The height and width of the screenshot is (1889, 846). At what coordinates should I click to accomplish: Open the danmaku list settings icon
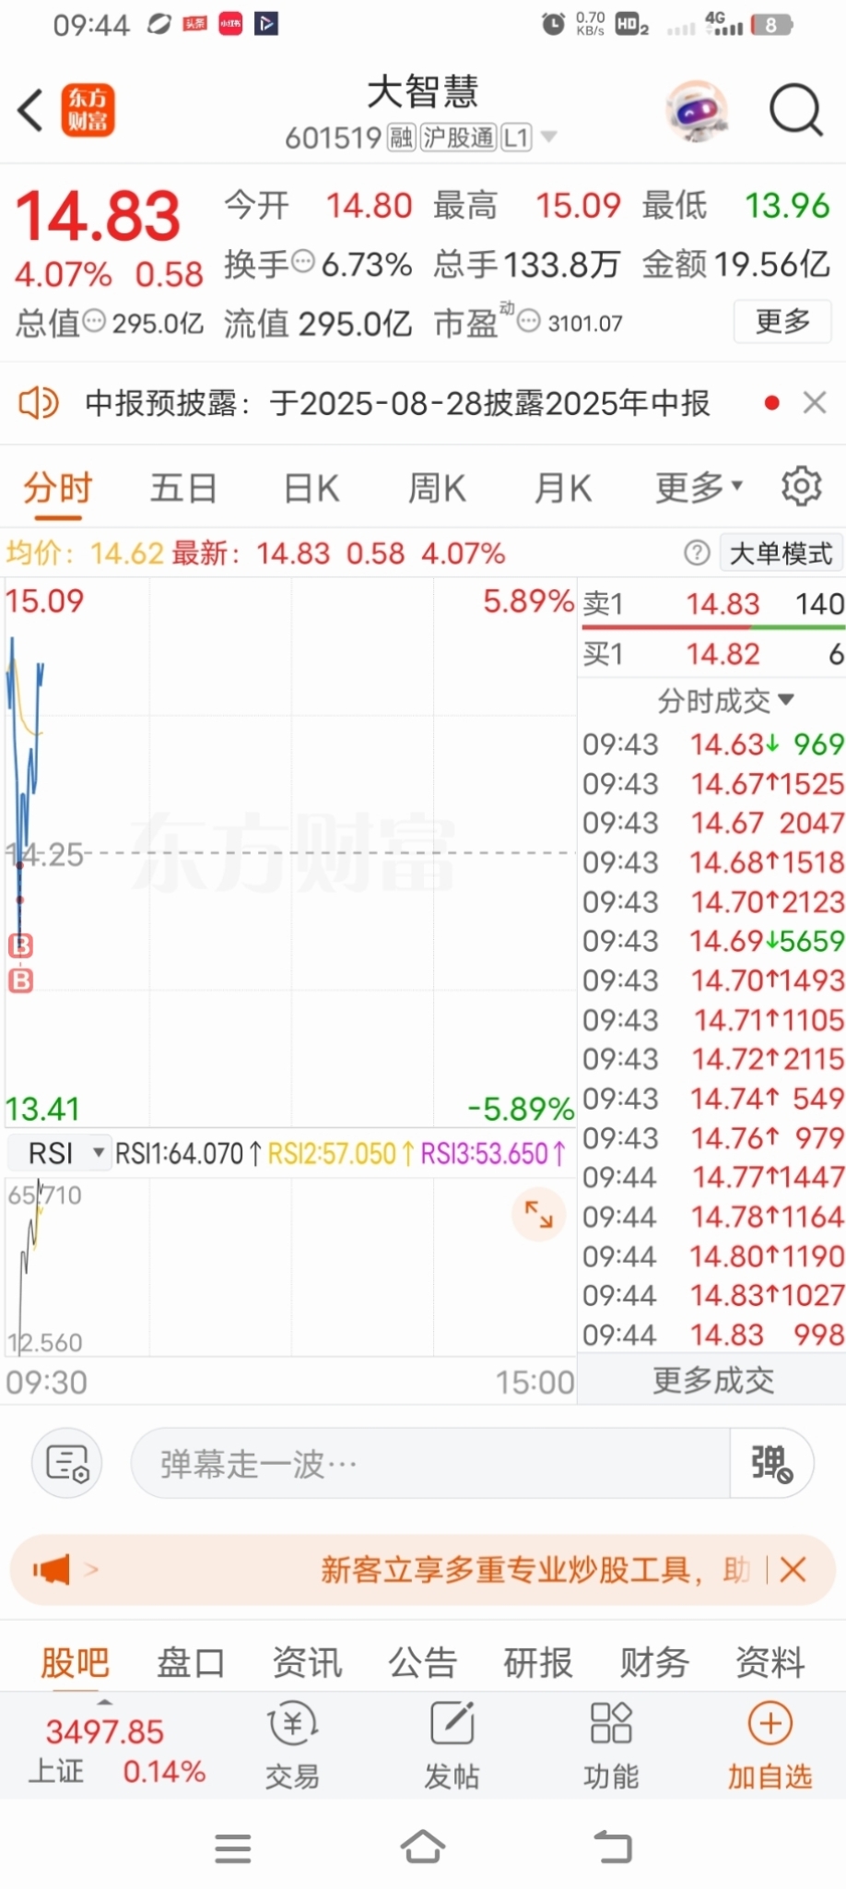coord(67,1463)
